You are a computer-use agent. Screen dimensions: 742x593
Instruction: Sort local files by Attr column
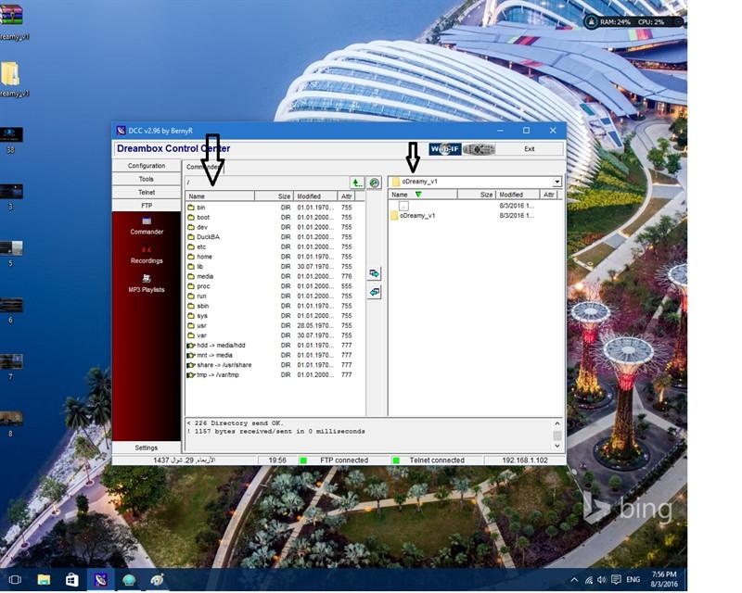(x=548, y=195)
